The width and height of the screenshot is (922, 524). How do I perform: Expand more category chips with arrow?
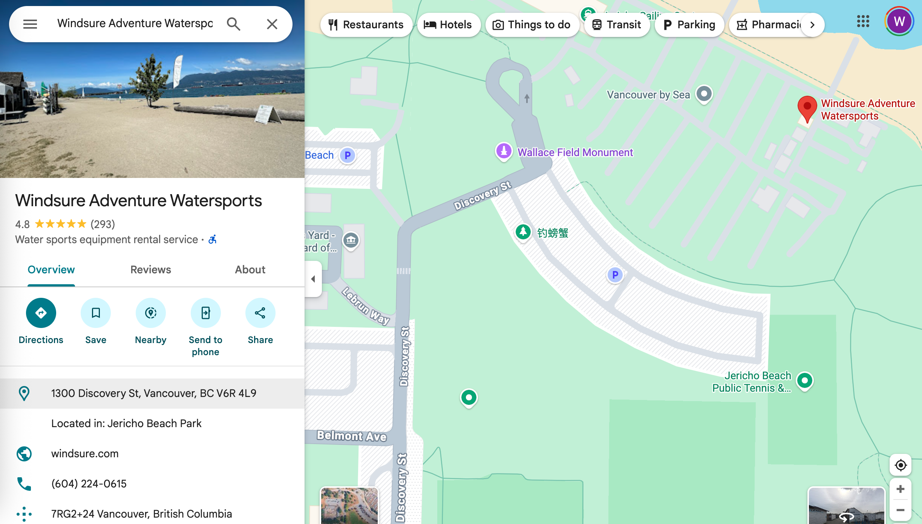click(812, 25)
